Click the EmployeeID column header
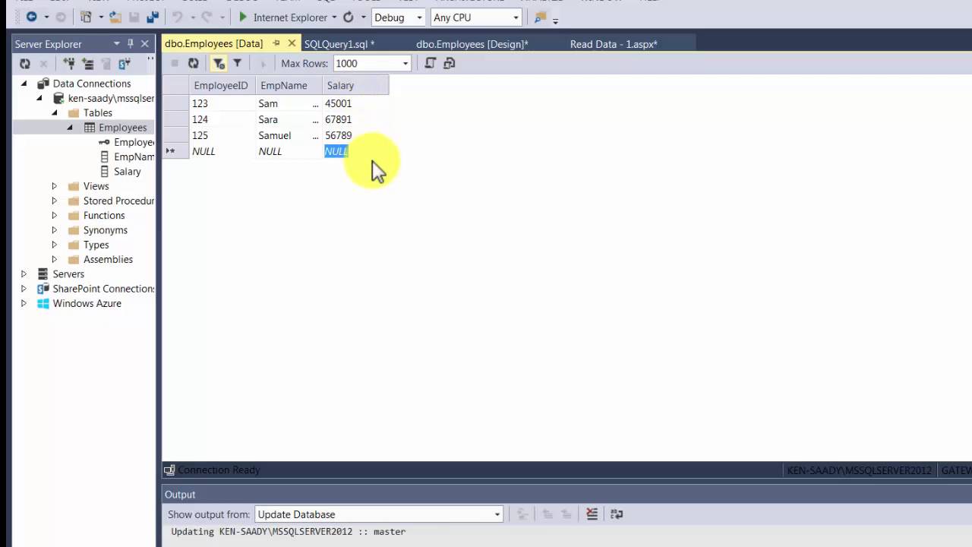 point(221,85)
